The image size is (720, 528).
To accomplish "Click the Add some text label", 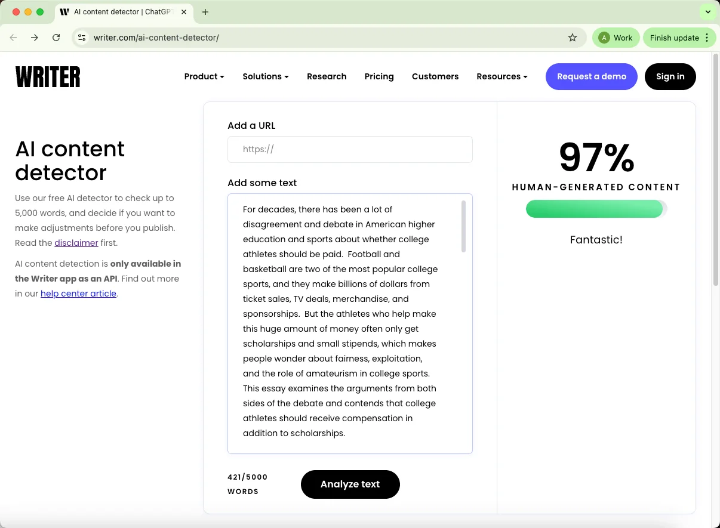I will coord(262,183).
